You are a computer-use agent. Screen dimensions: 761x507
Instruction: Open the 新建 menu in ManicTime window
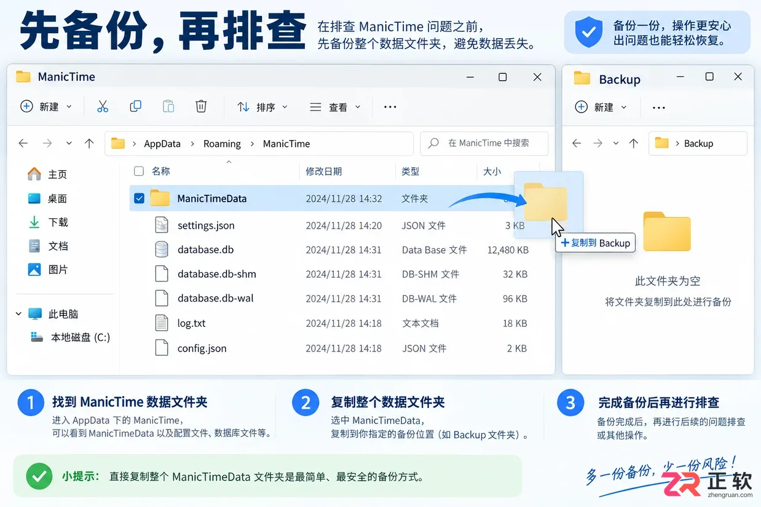click(x=46, y=106)
